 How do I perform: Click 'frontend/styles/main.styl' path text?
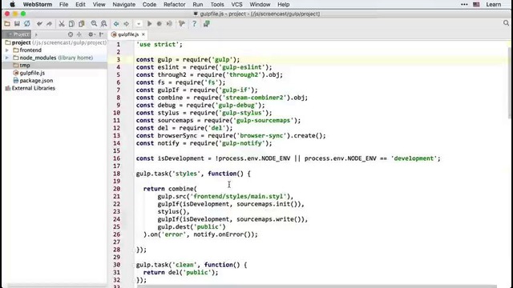point(238,197)
